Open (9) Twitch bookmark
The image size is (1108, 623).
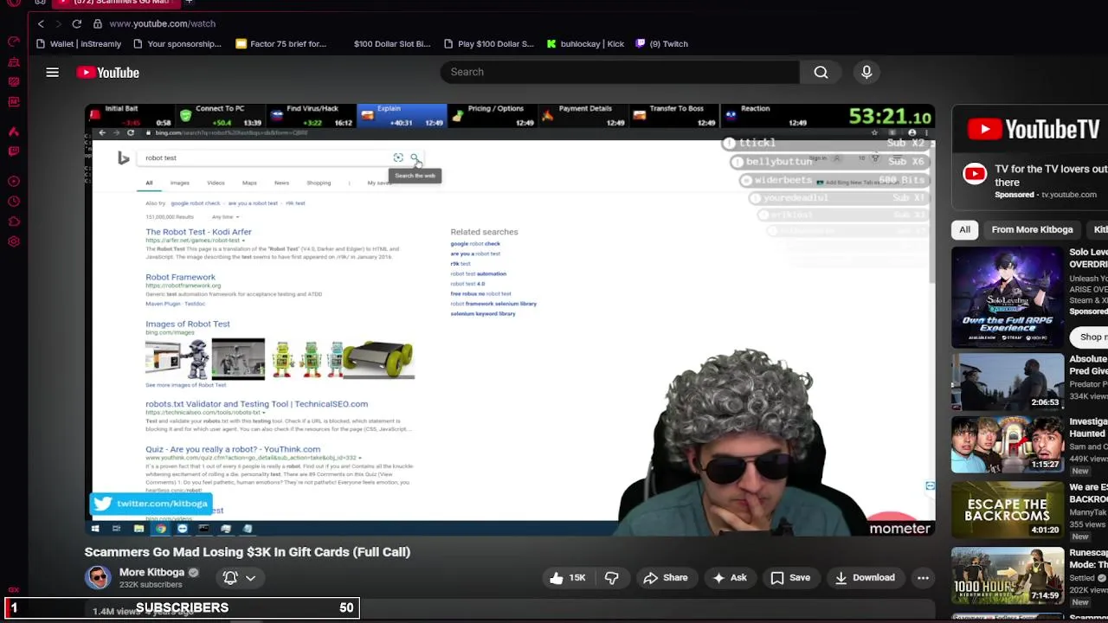coord(661,44)
